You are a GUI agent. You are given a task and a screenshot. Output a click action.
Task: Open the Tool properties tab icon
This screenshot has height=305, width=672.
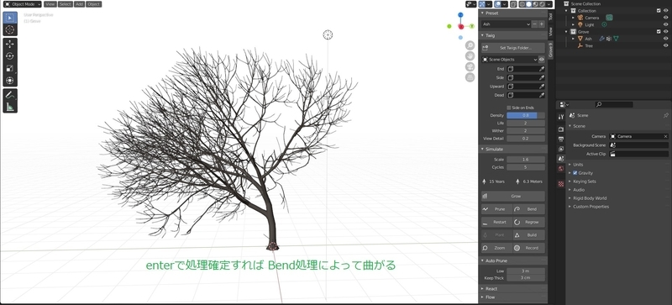coord(561,117)
